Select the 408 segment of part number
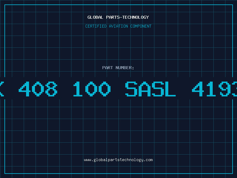 [x=38, y=89]
